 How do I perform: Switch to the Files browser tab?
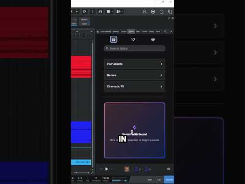[138, 32]
